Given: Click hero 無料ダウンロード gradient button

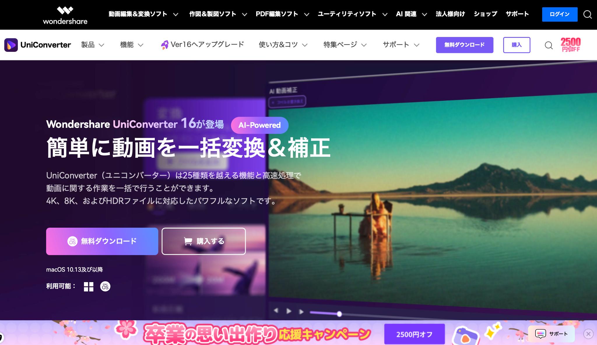Looking at the screenshot, I should [102, 241].
